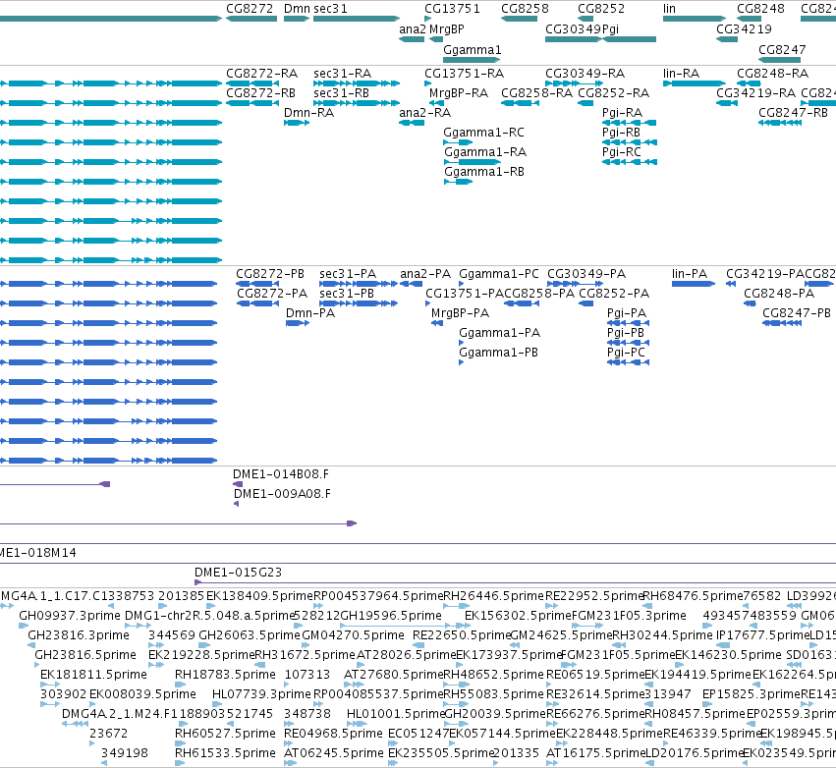Select the CG34219 gene label
Image resolution: width=836 pixels, height=768 pixels.
point(744,29)
